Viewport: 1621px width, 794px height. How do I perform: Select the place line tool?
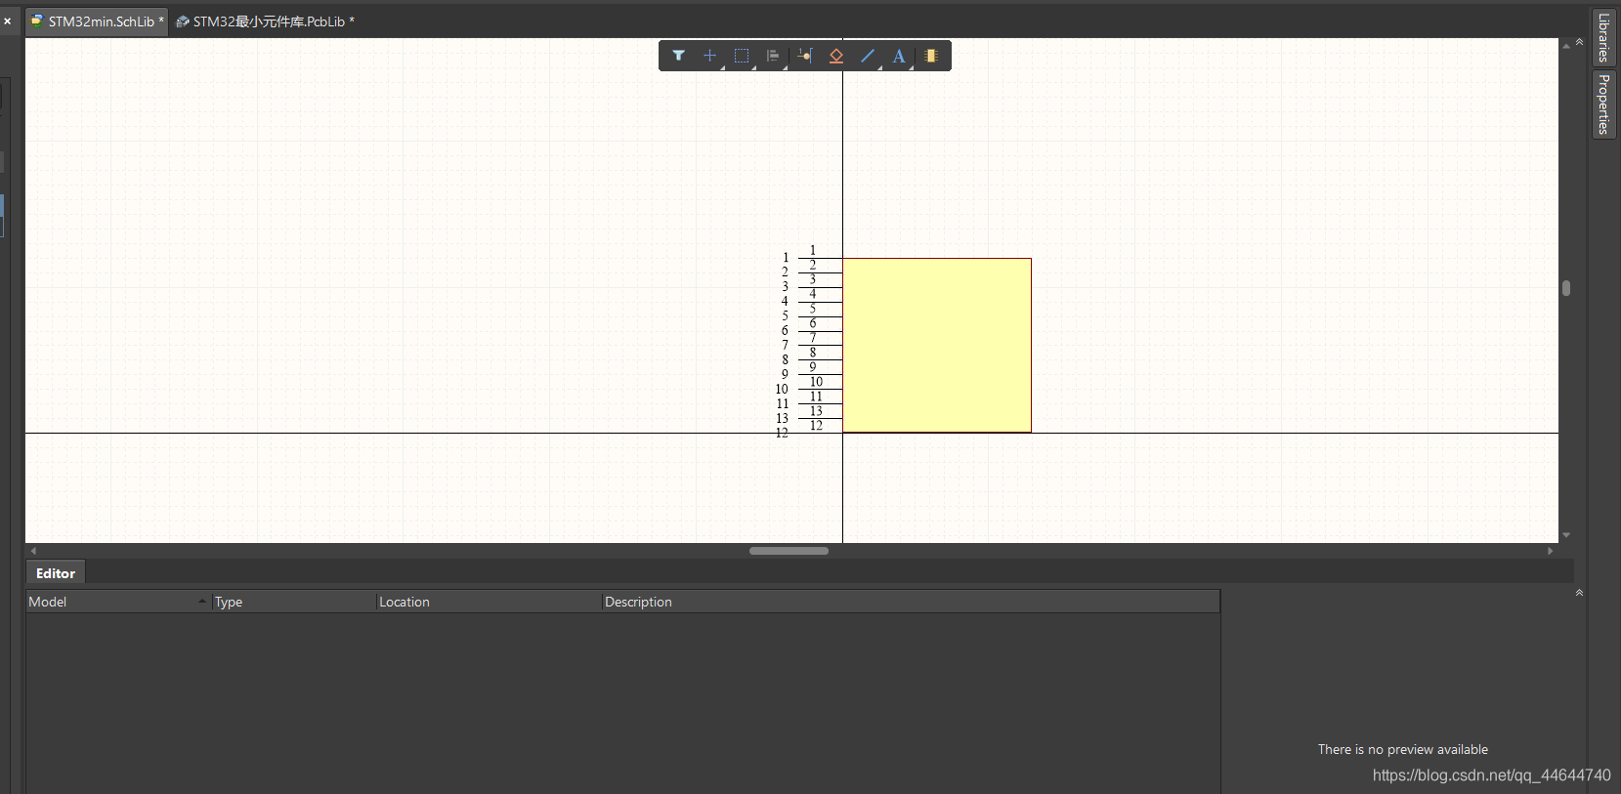868,56
